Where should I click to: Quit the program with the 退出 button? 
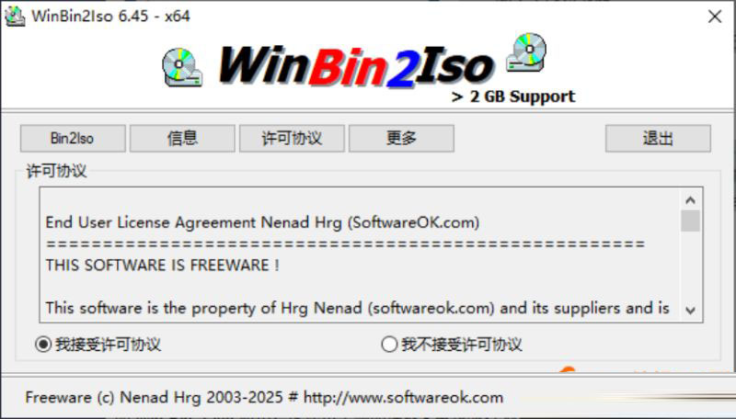pos(658,138)
